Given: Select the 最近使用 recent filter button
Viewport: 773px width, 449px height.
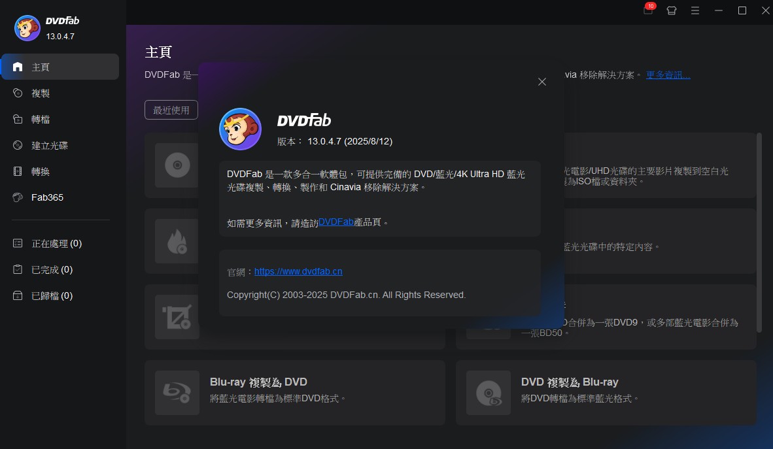Looking at the screenshot, I should click(171, 110).
